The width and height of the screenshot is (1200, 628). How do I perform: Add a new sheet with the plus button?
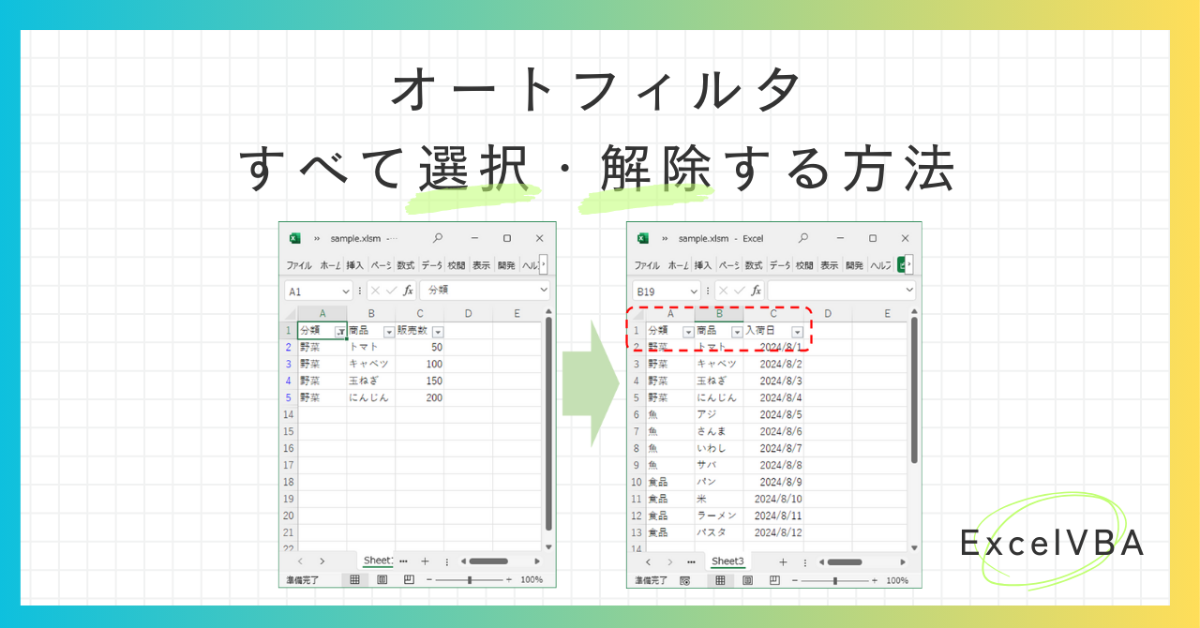coord(784,562)
